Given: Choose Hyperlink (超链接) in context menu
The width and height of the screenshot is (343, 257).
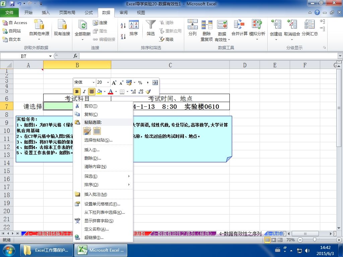Looking at the screenshot, I should 103,237.
